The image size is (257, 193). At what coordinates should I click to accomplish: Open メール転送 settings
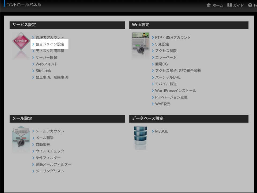tap(44, 138)
